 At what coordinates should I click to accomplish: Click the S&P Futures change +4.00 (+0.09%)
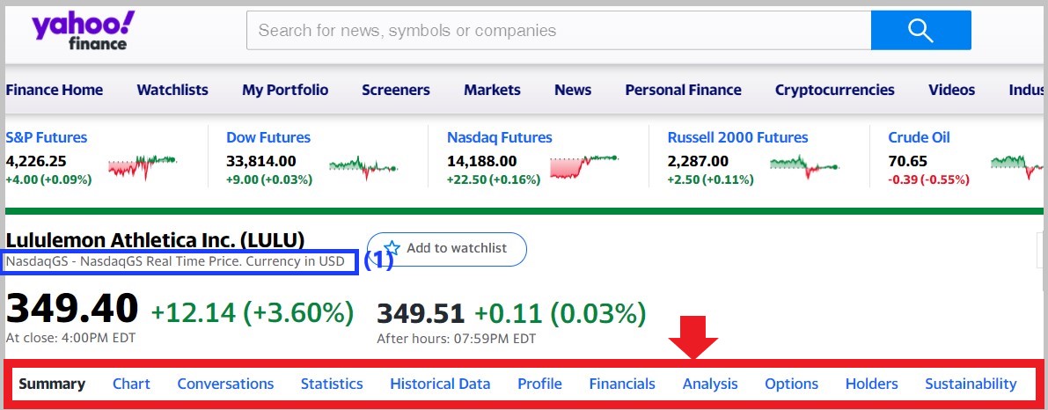(x=48, y=179)
